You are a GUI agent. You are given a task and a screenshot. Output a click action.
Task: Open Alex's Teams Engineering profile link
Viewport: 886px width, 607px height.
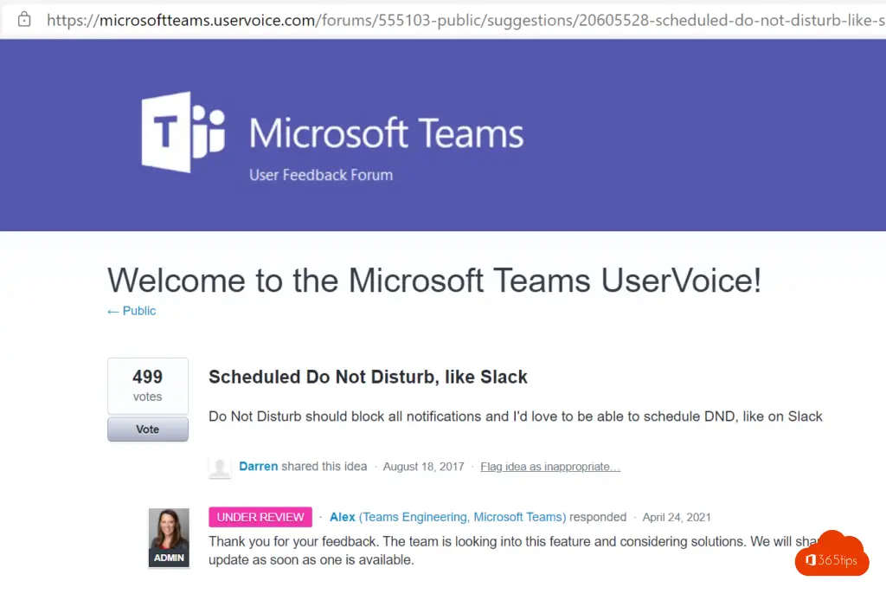(x=448, y=517)
